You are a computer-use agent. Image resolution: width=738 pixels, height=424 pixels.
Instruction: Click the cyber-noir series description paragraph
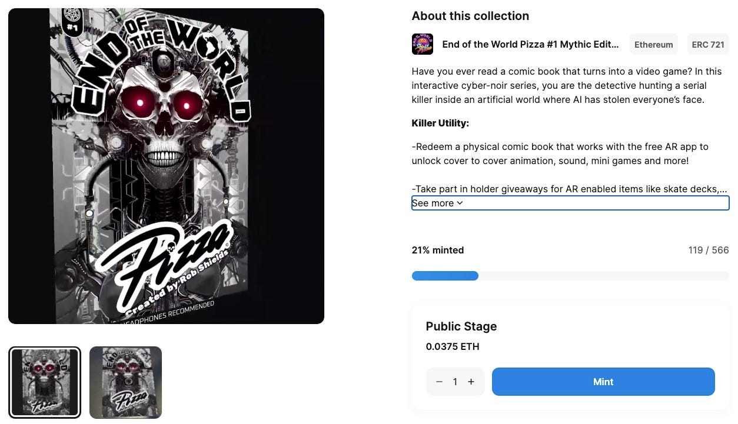click(567, 85)
